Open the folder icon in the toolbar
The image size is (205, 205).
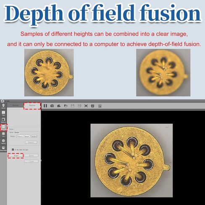66,106
